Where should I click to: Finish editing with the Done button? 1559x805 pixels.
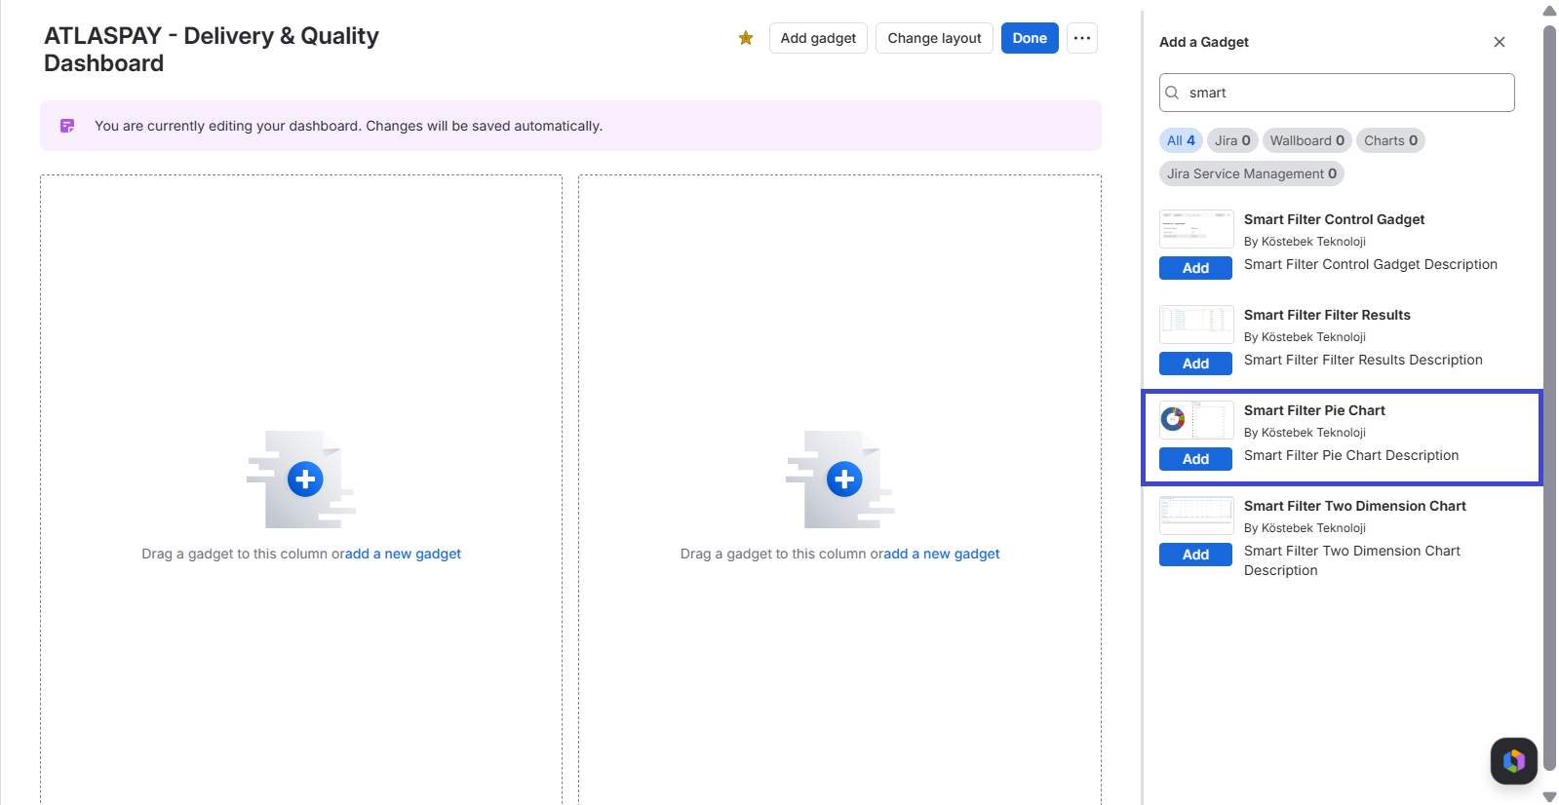pos(1030,38)
